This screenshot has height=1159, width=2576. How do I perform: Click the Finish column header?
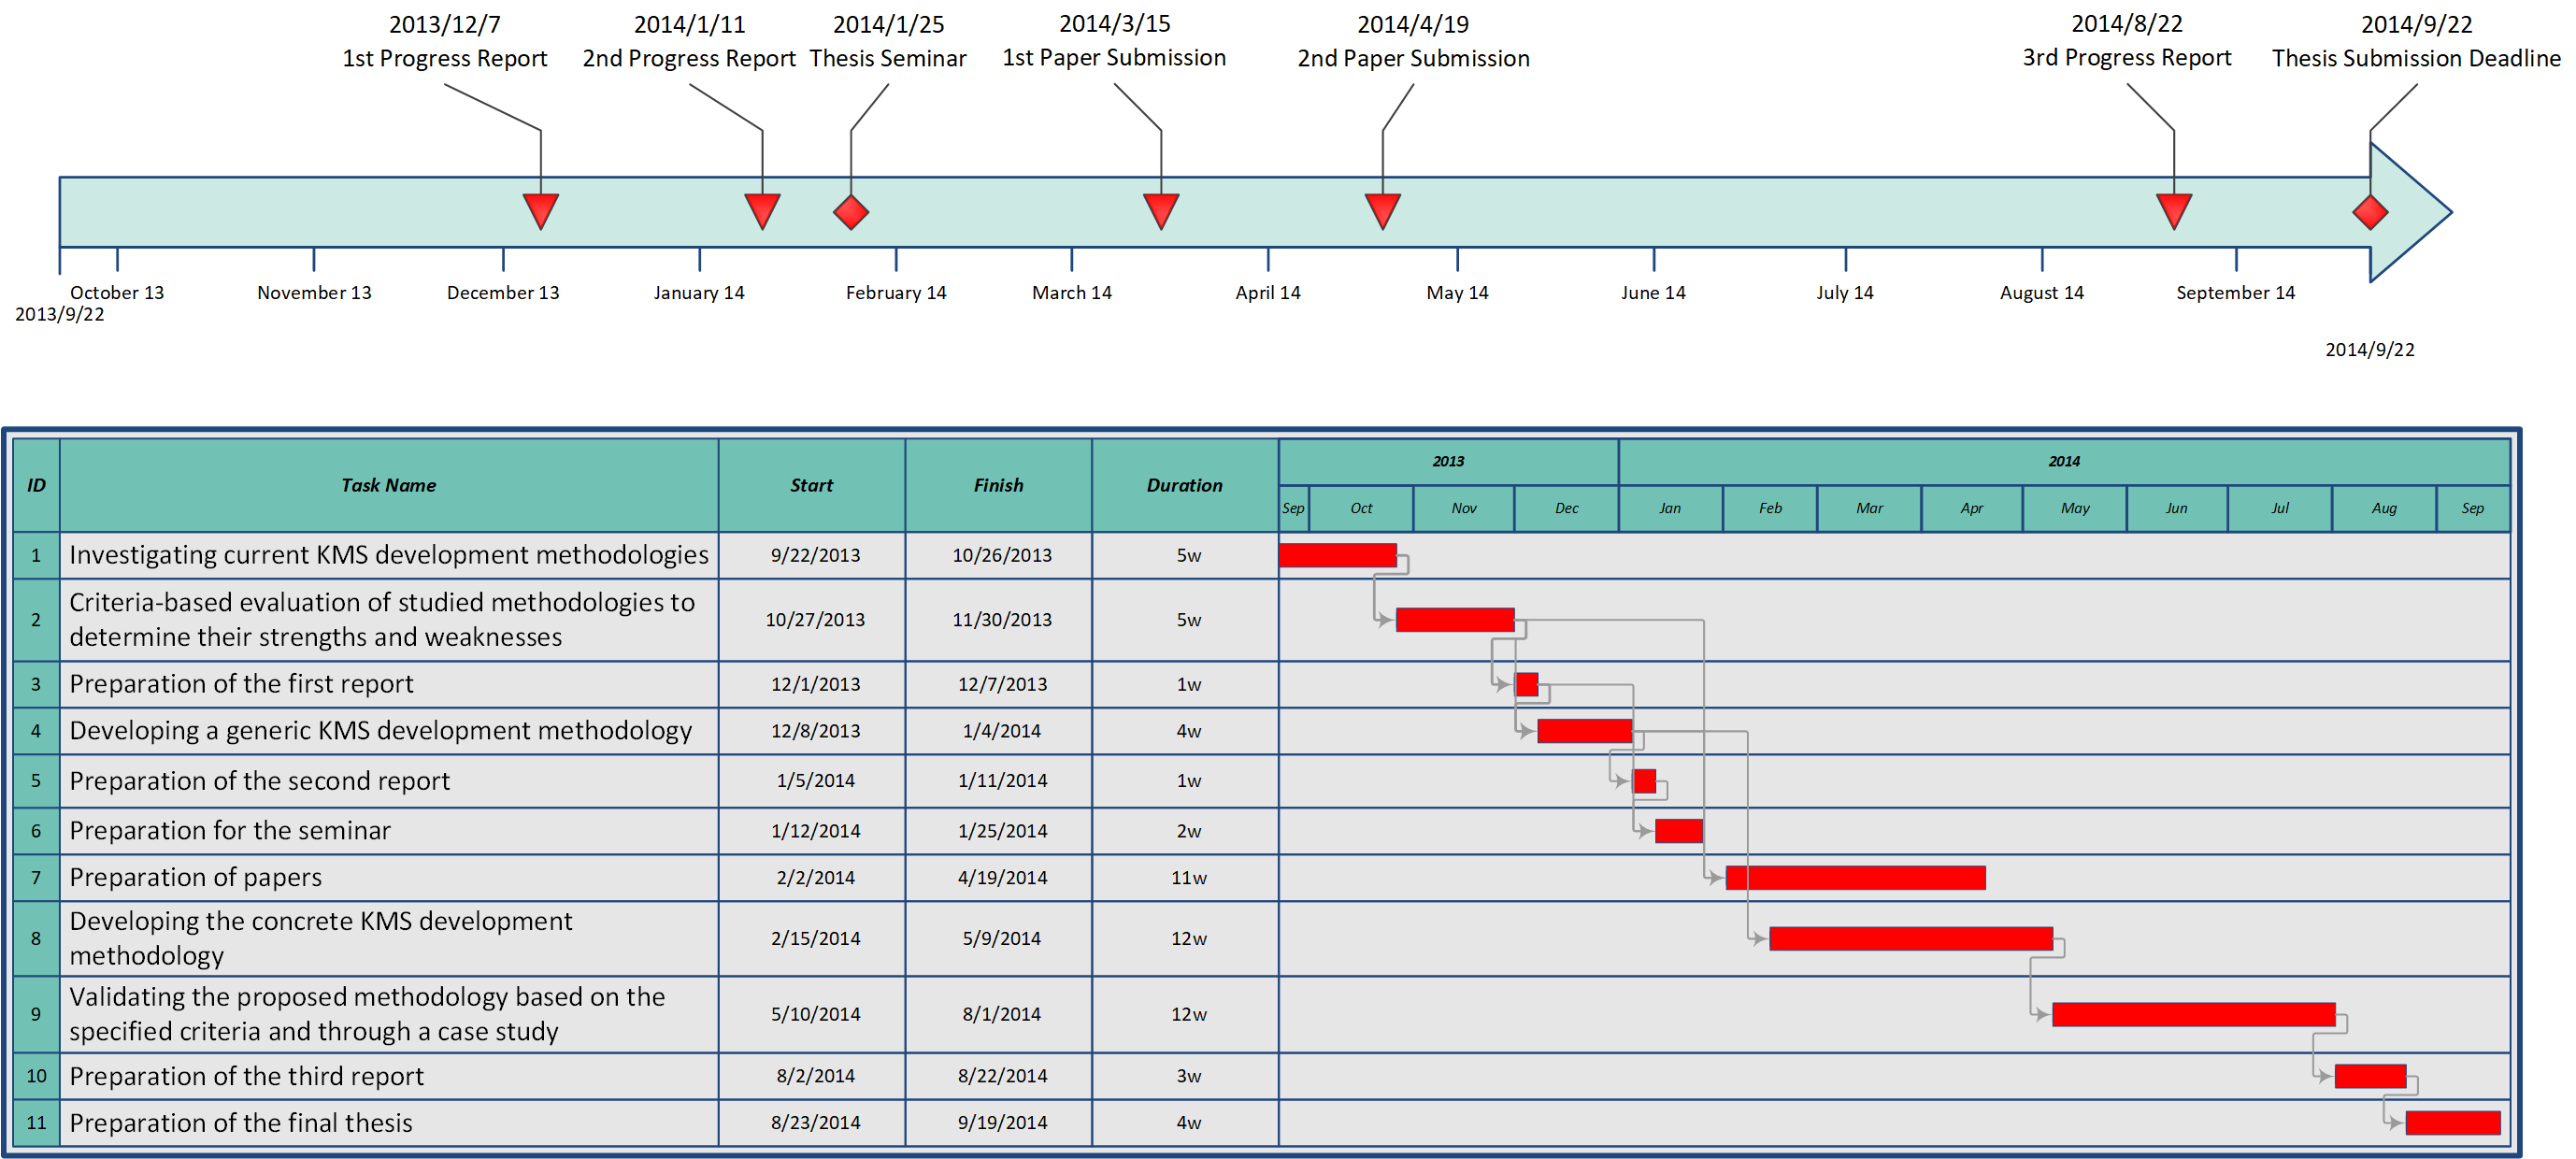[998, 485]
